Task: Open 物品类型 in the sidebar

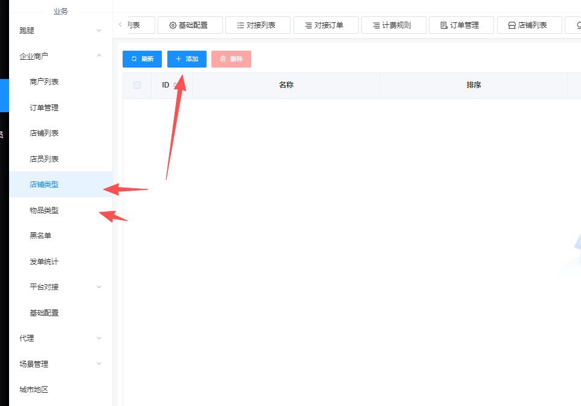Action: point(44,211)
